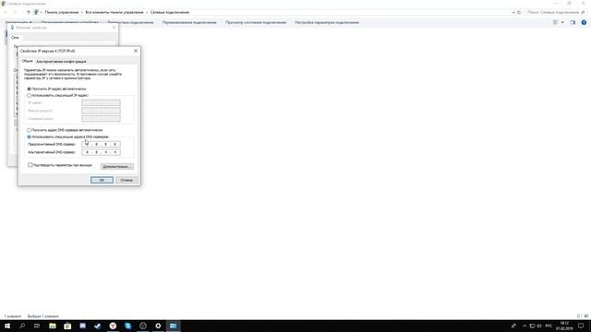Open taskbar Search
Image resolution: width=591 pixels, height=332 pixels.
(22, 326)
